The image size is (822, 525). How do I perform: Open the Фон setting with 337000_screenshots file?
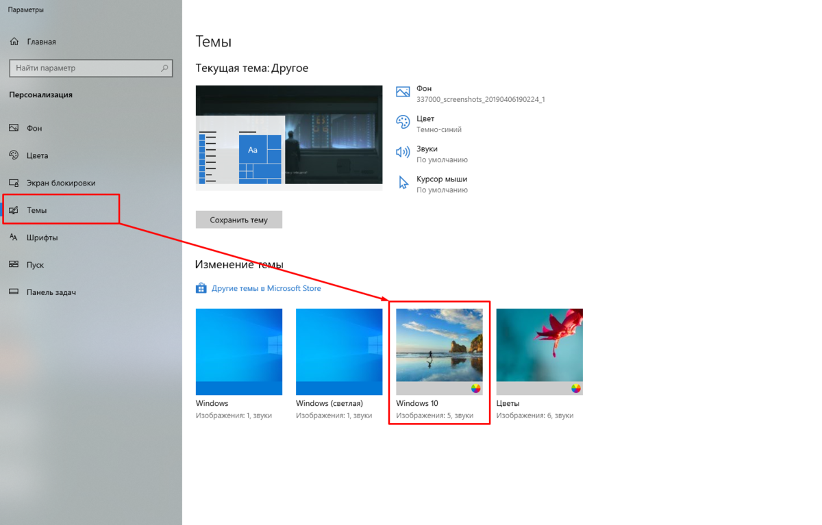471,94
